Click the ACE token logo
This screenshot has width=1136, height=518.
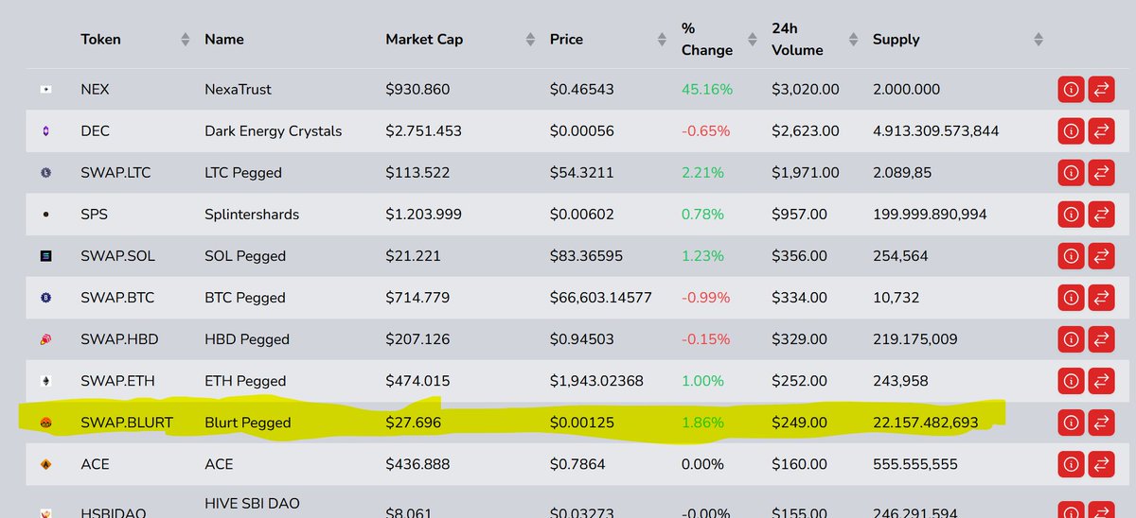pos(45,464)
